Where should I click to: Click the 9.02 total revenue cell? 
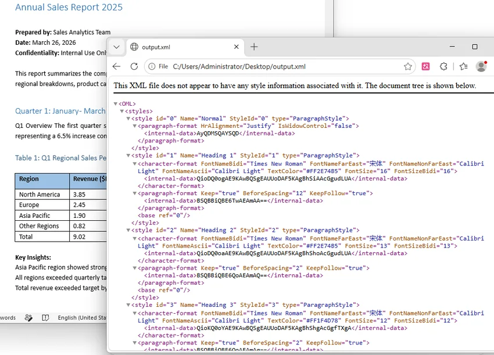[x=88, y=236]
